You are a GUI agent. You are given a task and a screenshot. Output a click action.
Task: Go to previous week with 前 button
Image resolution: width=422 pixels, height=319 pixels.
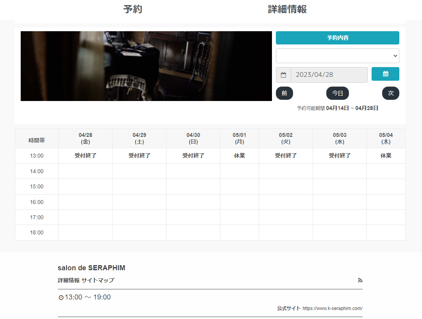click(x=284, y=93)
